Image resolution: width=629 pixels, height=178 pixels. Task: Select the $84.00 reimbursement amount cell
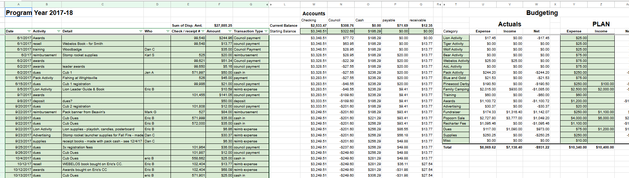[x=219, y=112]
